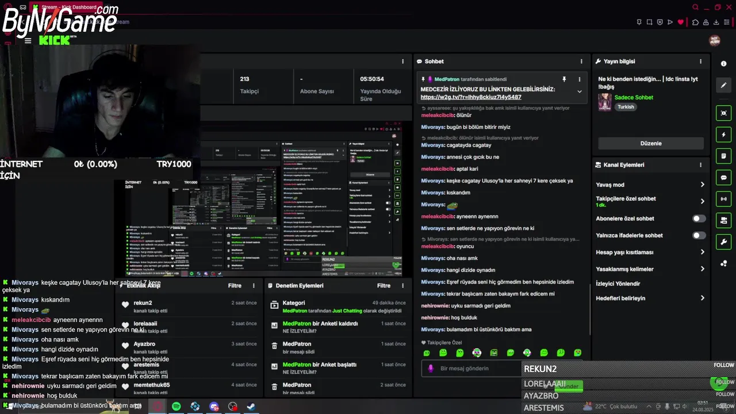Open the info icon in right sidebar
The image size is (736, 414).
pos(723,64)
